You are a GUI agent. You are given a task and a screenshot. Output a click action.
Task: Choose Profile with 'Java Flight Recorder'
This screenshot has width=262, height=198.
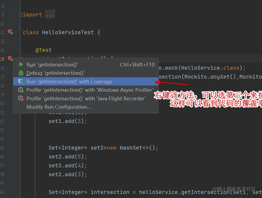[86, 98]
